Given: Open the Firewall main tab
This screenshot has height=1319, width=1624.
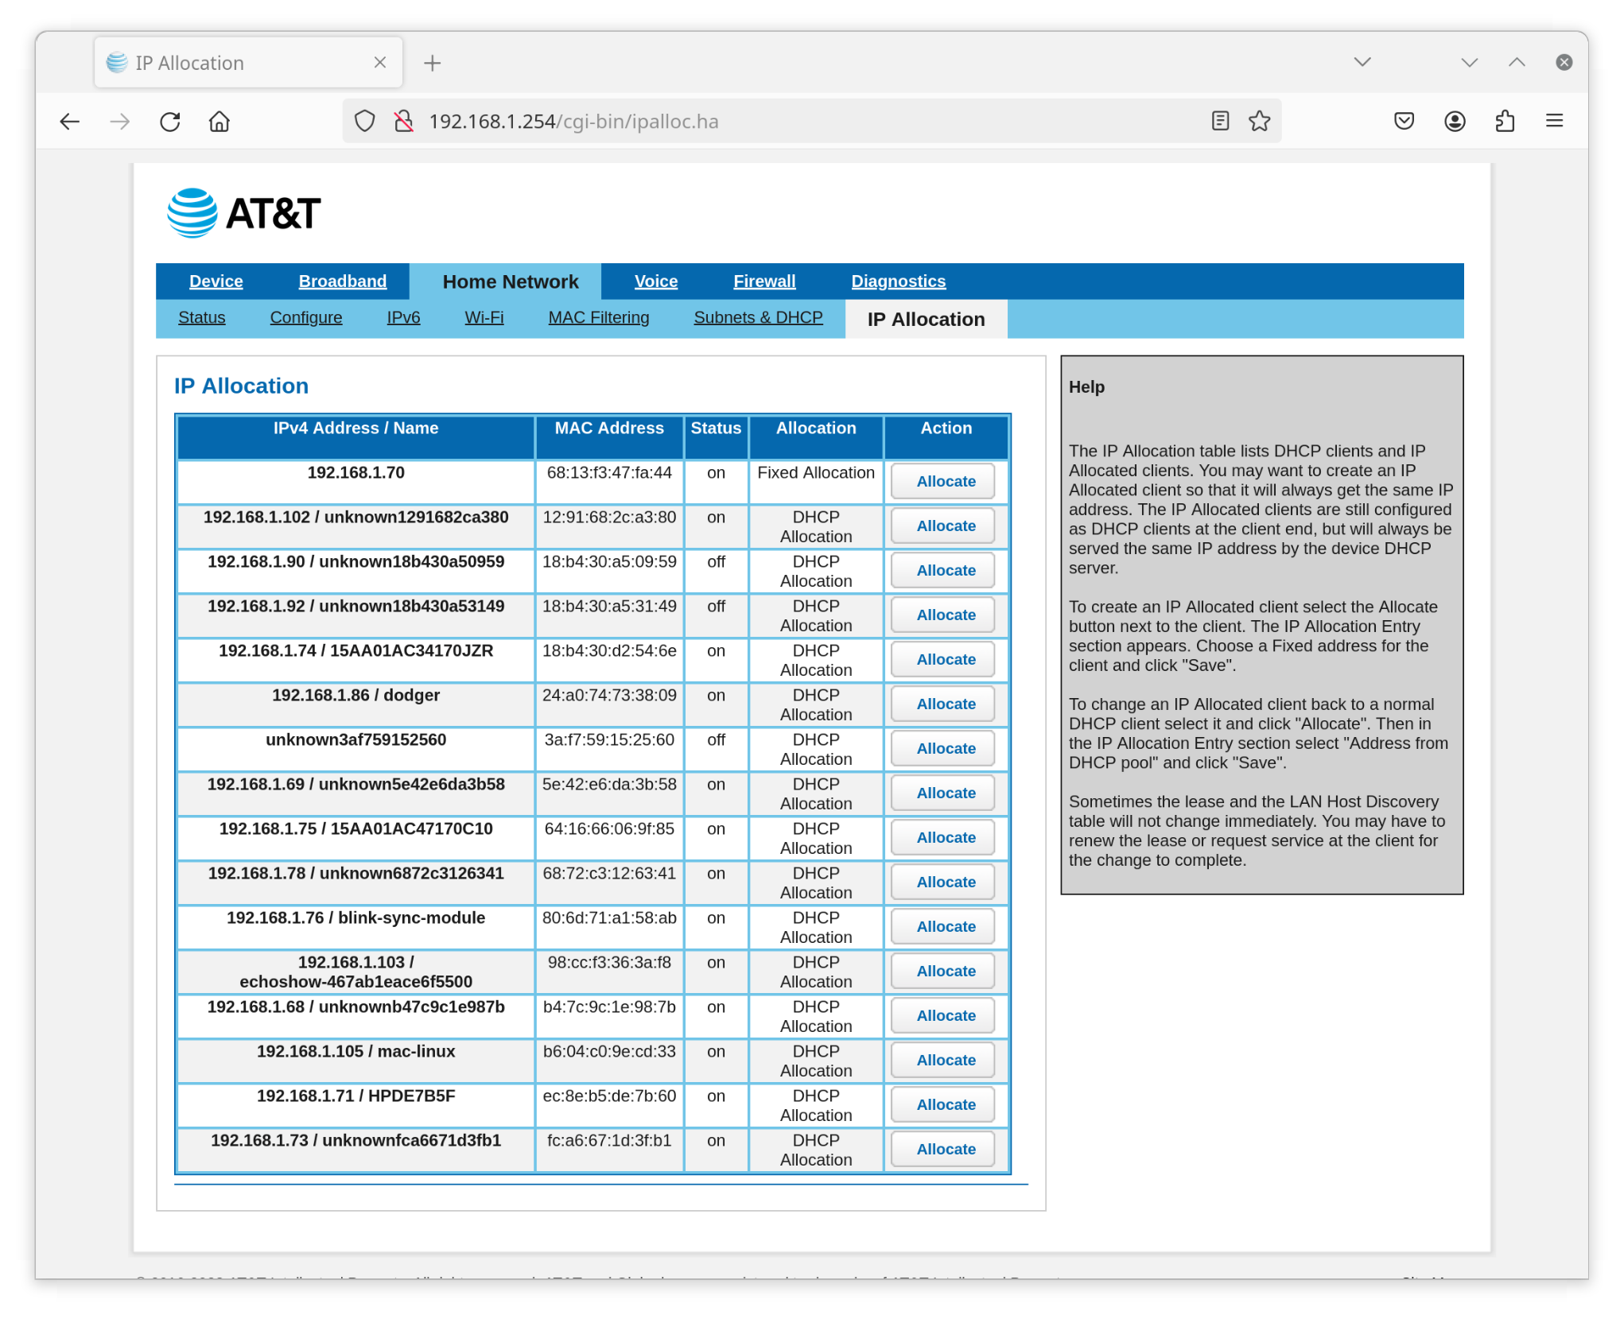Looking at the screenshot, I should click(x=764, y=281).
